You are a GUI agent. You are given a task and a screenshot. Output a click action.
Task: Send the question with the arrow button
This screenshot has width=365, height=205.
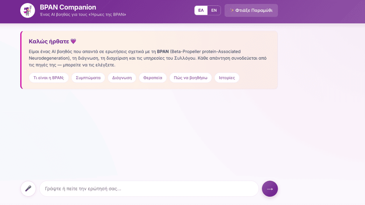click(x=270, y=189)
